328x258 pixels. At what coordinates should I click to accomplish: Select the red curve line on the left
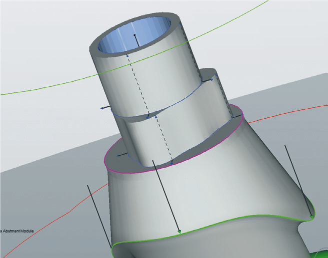coord(60,216)
